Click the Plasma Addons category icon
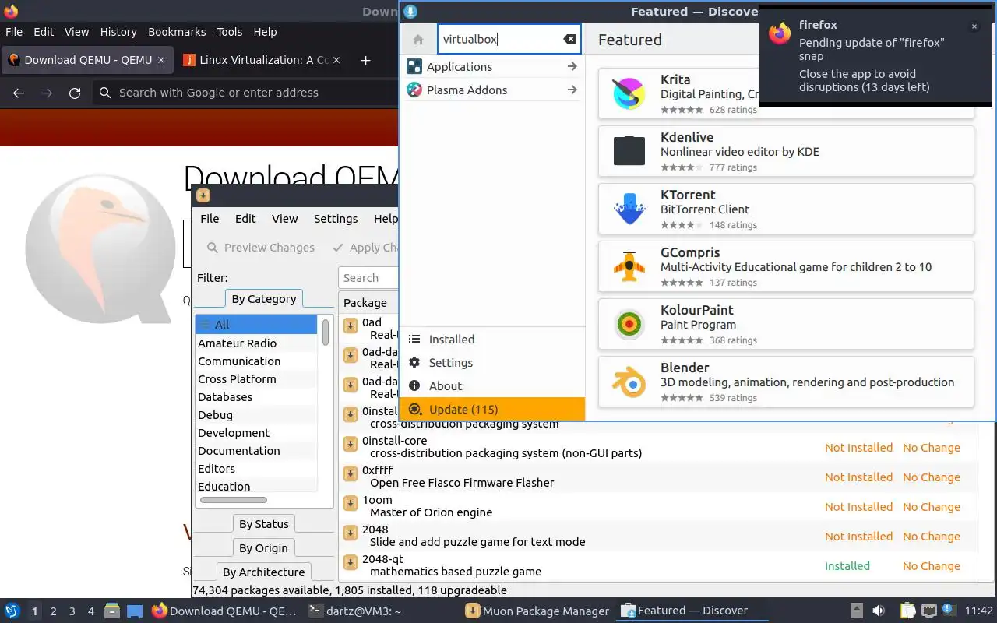Viewport: 997px width, 623px height. pos(414,90)
